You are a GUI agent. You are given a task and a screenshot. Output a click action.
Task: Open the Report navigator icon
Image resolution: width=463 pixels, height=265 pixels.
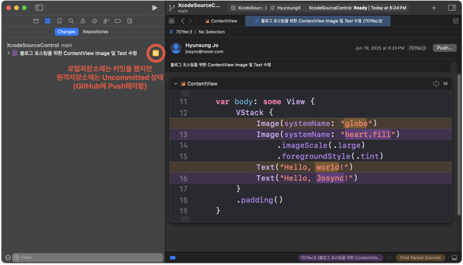tap(129, 21)
